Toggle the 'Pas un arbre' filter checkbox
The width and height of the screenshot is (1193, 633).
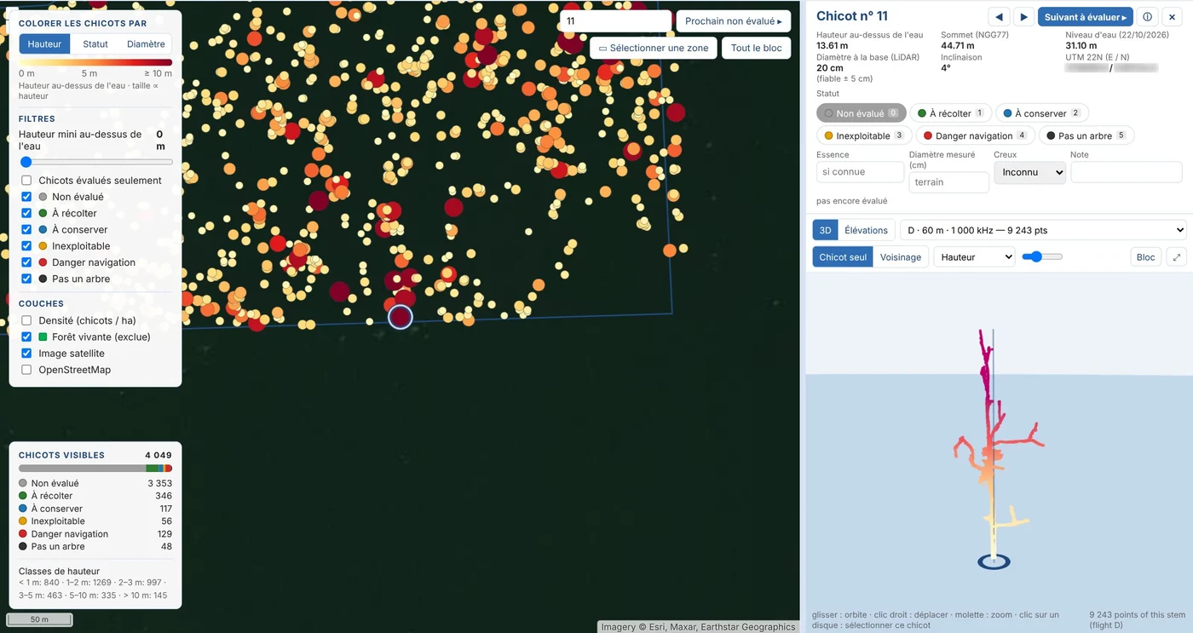point(26,279)
